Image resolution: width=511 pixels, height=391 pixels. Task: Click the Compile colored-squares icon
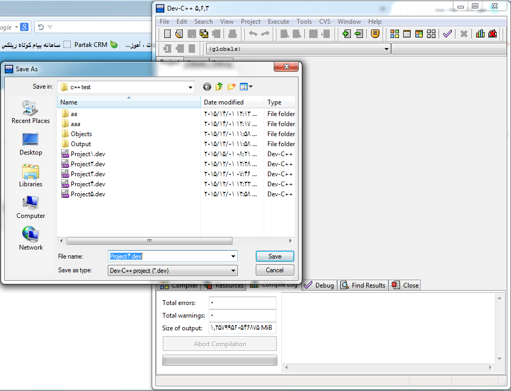(395, 33)
